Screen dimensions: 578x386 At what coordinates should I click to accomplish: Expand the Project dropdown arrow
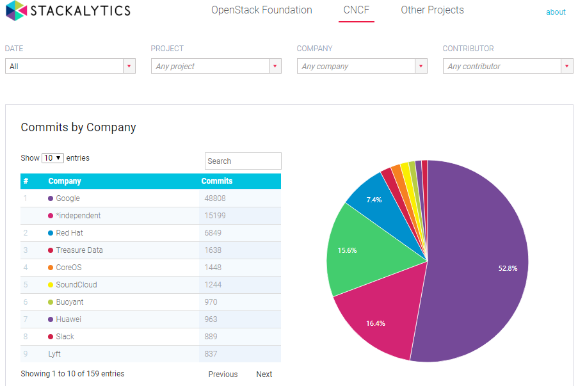275,66
